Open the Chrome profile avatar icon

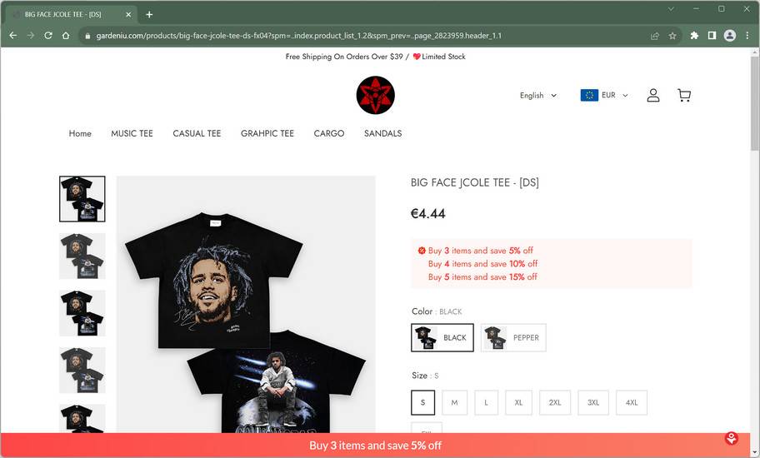pyautogui.click(x=729, y=35)
